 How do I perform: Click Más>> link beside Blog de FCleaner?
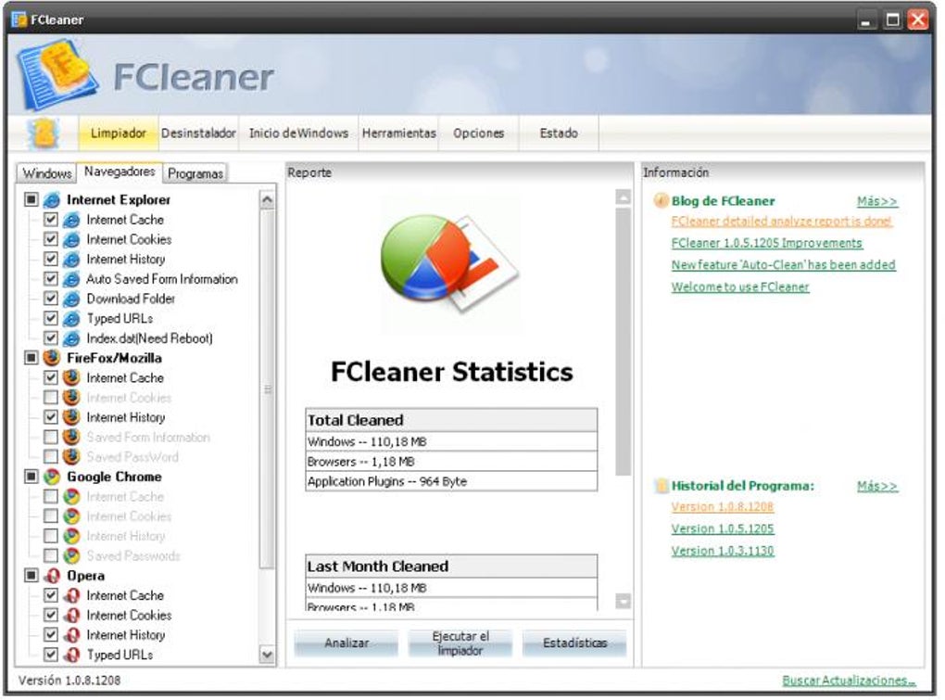876,201
